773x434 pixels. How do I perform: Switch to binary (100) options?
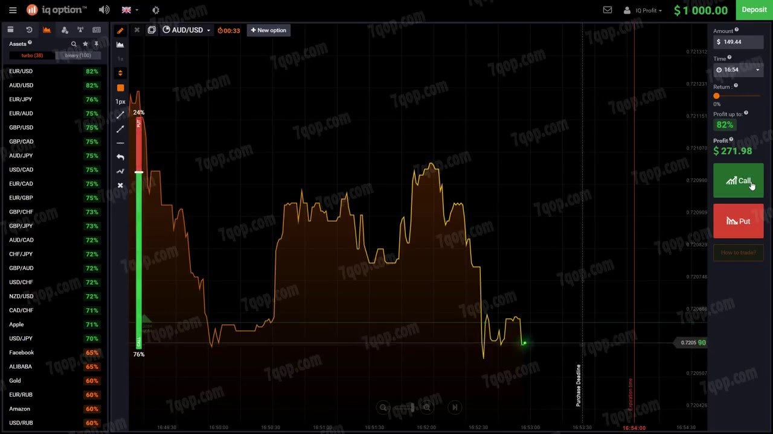pyautogui.click(x=78, y=55)
